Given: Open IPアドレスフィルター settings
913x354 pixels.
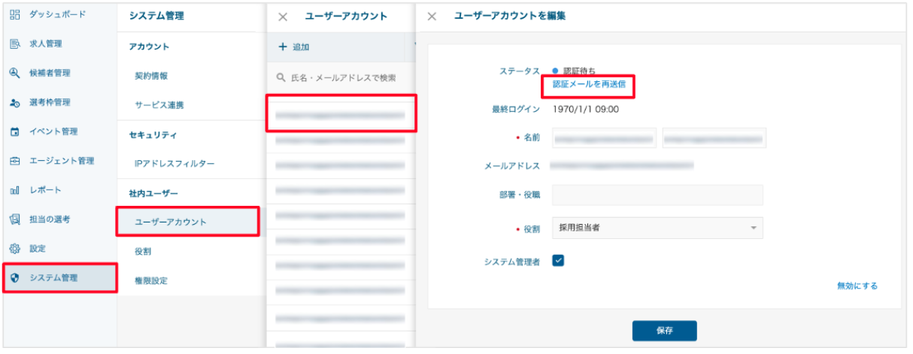Looking at the screenshot, I should point(174,164).
